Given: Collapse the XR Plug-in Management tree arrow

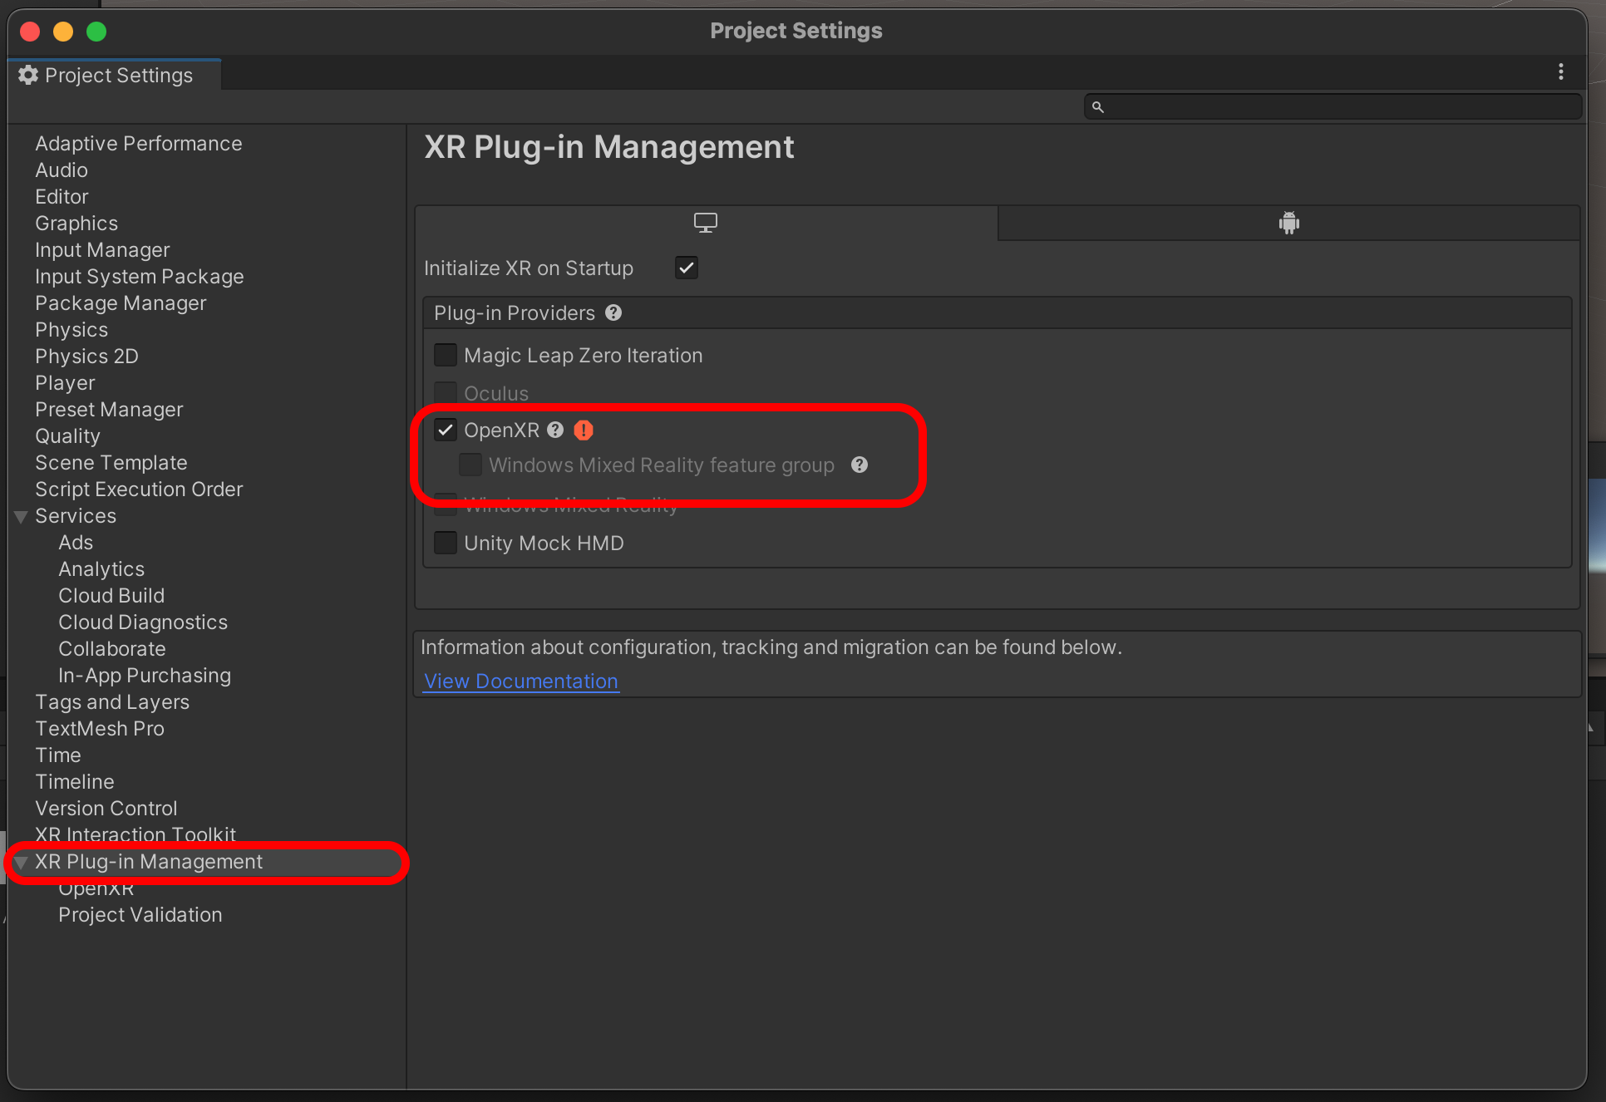Looking at the screenshot, I should (22, 863).
